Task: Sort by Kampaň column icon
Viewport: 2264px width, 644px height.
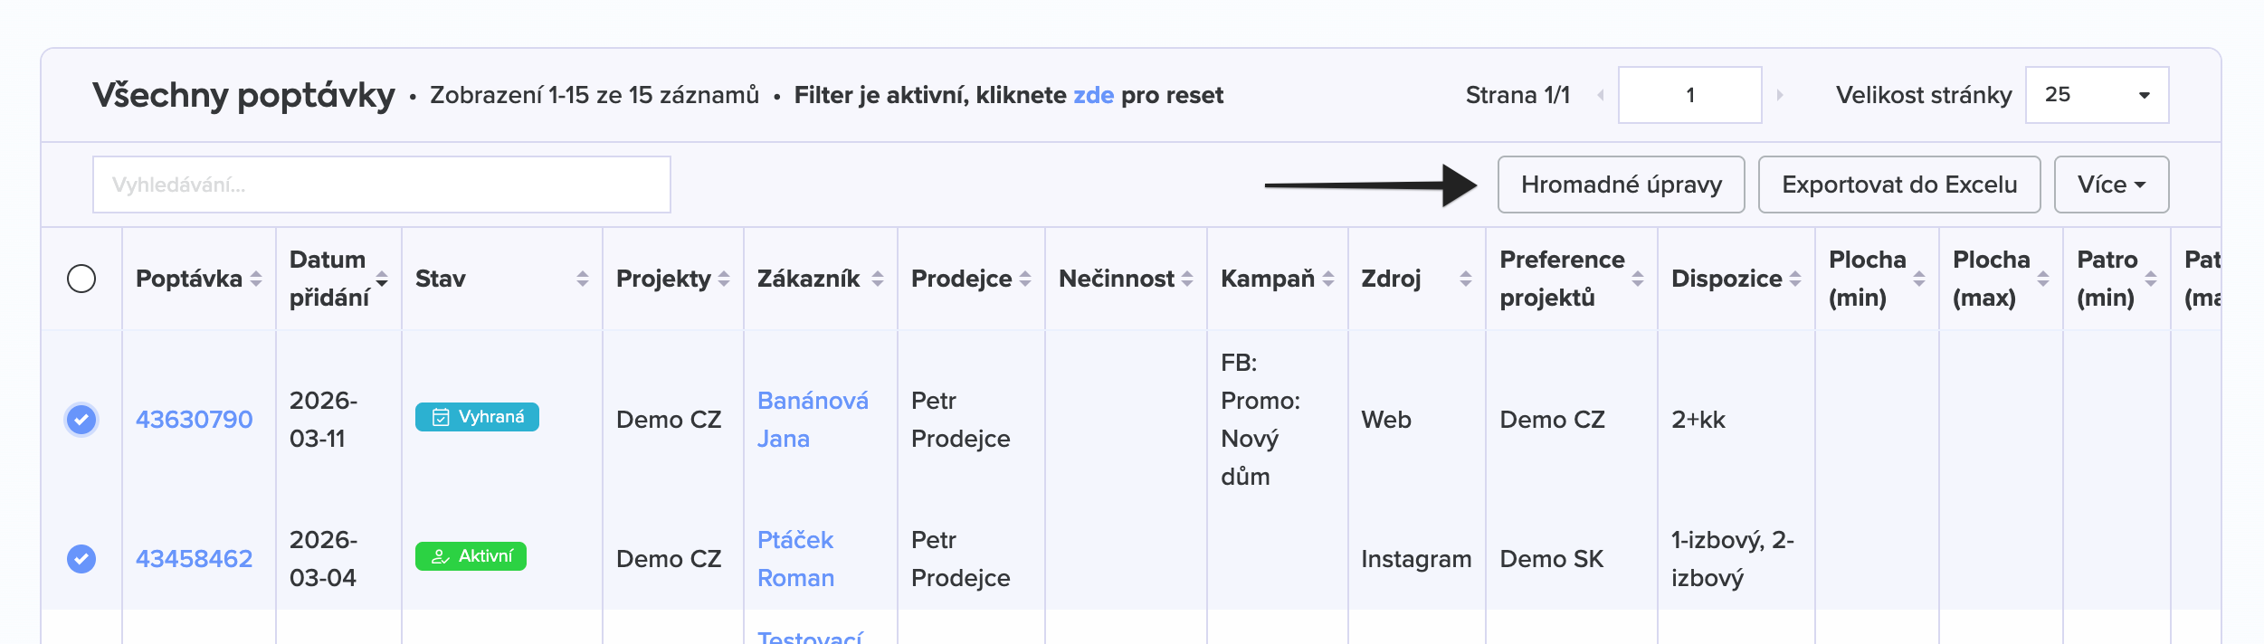Action: (1328, 279)
